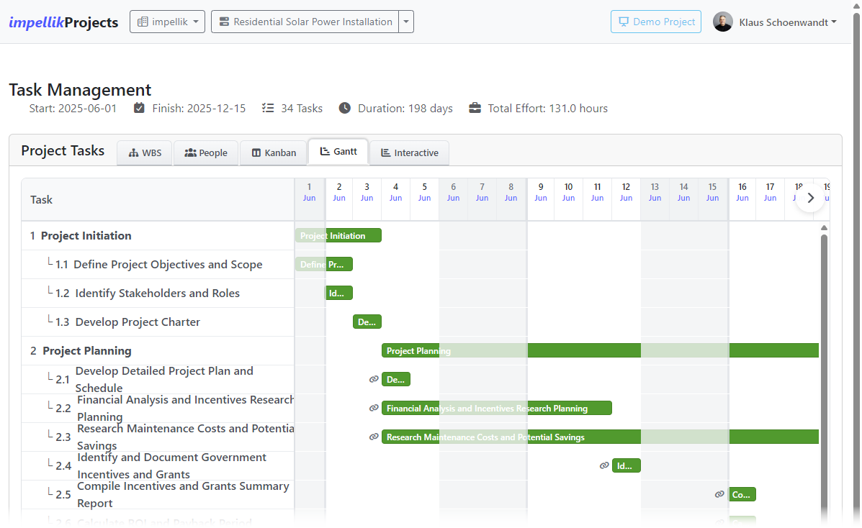This screenshot has width=862, height=528.
Task: Select task 2.3 Research Maintenance Costs
Action: point(158,437)
